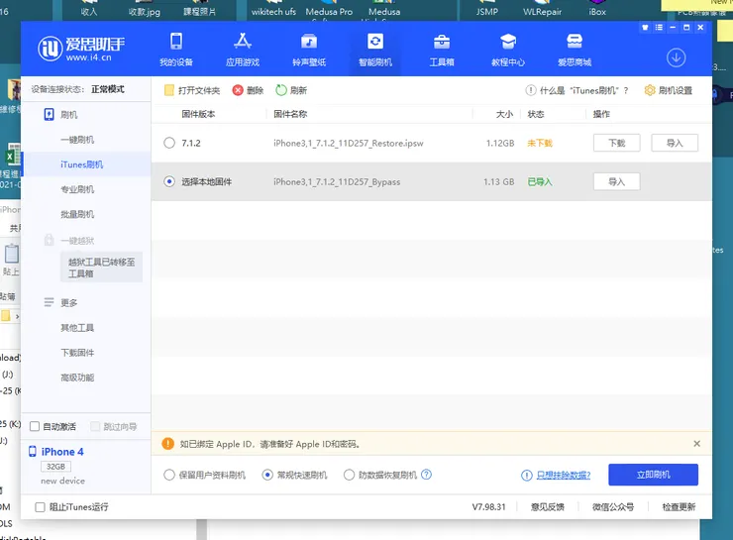Image resolution: width=733 pixels, height=540 pixels.
Task: Select 保留用户资料刷机 radio option
Action: [169, 475]
